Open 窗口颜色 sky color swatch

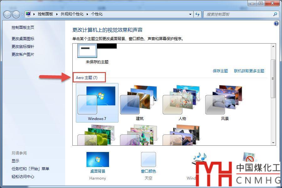(149, 159)
